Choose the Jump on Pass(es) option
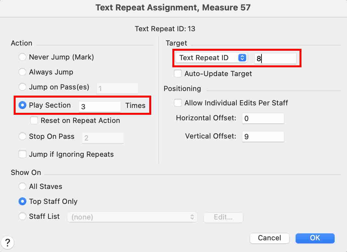This screenshot has width=347, height=252. [22, 87]
